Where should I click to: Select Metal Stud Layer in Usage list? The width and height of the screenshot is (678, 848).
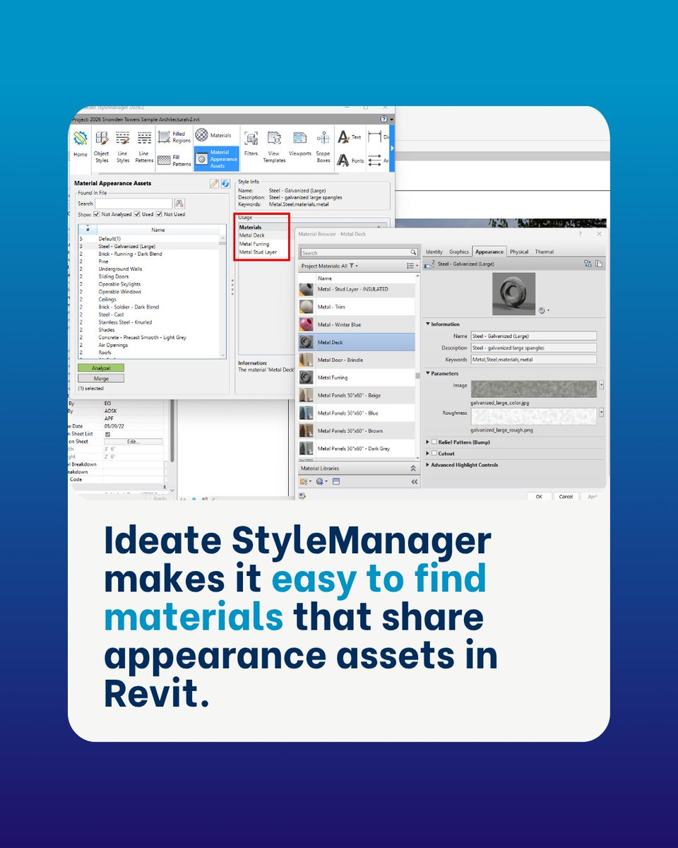258,252
